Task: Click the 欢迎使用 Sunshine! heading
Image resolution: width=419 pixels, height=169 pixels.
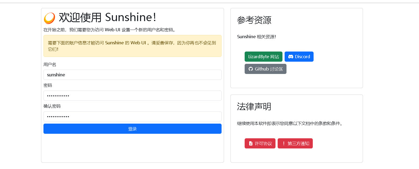Action: (107, 17)
